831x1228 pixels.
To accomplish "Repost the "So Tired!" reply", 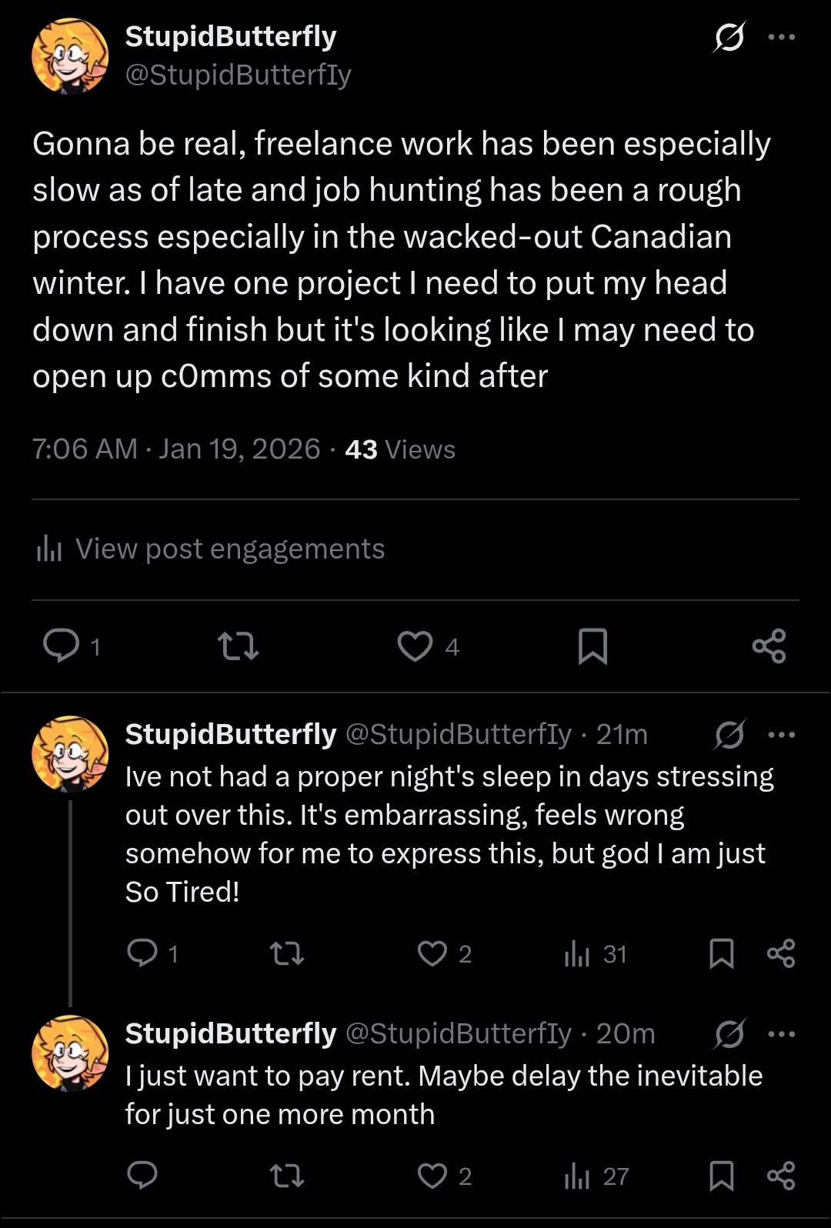I will click(x=287, y=954).
